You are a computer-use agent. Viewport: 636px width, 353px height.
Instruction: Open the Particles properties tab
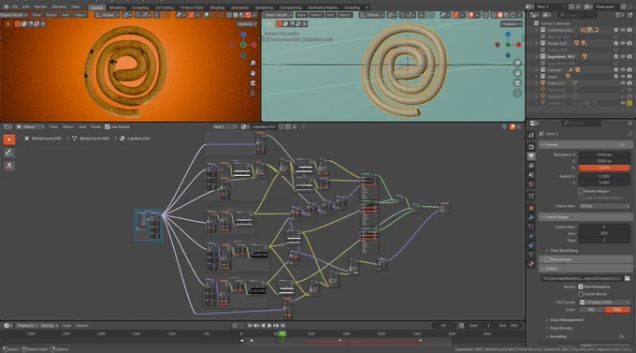click(x=531, y=227)
